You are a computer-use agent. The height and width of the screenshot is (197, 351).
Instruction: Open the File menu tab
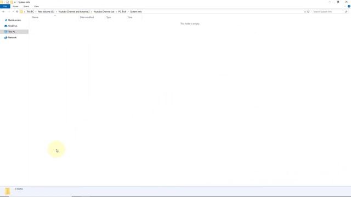(5, 7)
